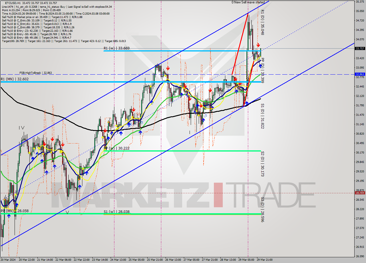Screen dimensions: 366x263
Task: Click the '27 Mar 05:00' time axis label
Action: 192,260
